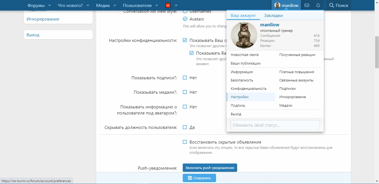Open Связанные аккаунты menu entry
Screen dimensions: 379x184
(x=296, y=80)
